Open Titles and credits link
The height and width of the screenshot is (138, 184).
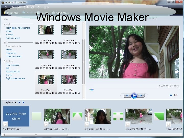coord(14,56)
